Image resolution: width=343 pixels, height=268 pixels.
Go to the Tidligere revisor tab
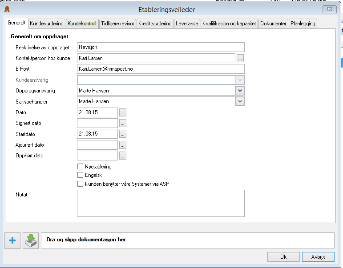click(x=117, y=24)
